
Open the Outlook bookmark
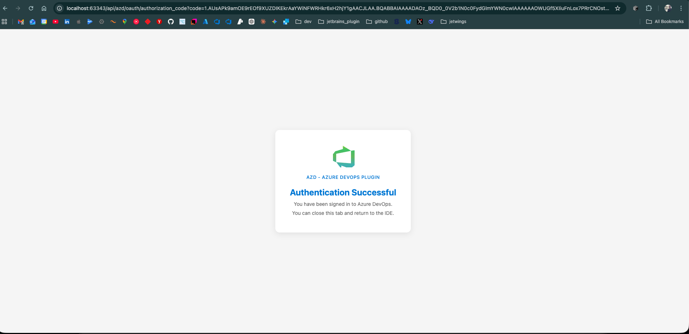coord(32,22)
